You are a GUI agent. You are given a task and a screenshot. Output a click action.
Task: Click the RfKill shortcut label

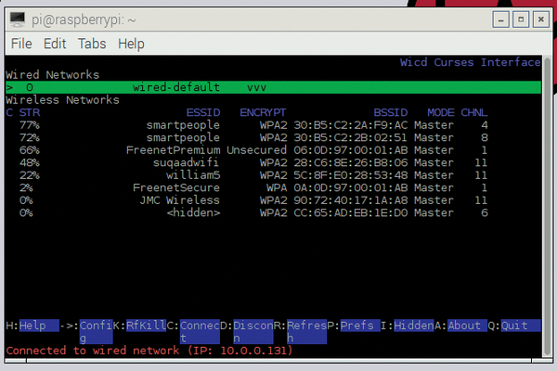point(146,326)
